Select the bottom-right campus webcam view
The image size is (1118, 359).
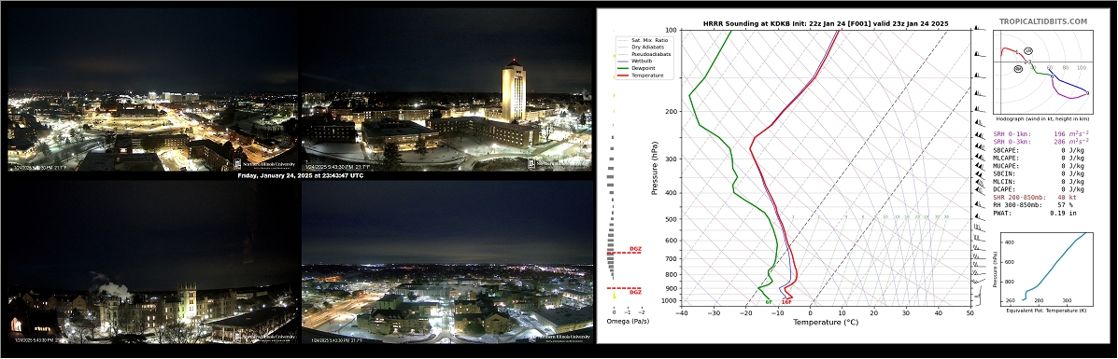coord(447,261)
